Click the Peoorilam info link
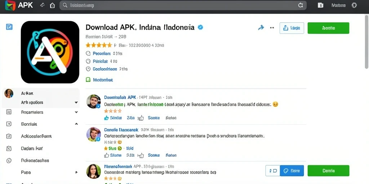 click(101, 54)
